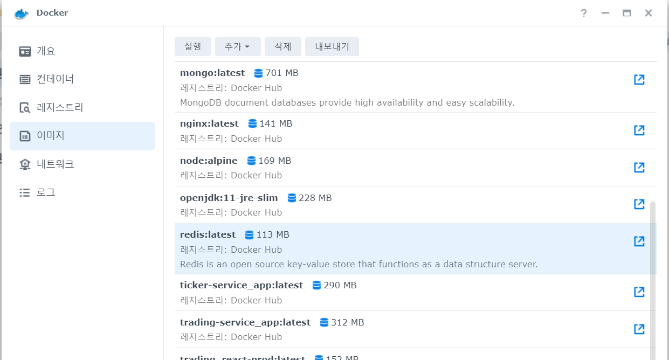Select the ticker-service_app:latest image name
669x360 pixels.
tap(242, 285)
